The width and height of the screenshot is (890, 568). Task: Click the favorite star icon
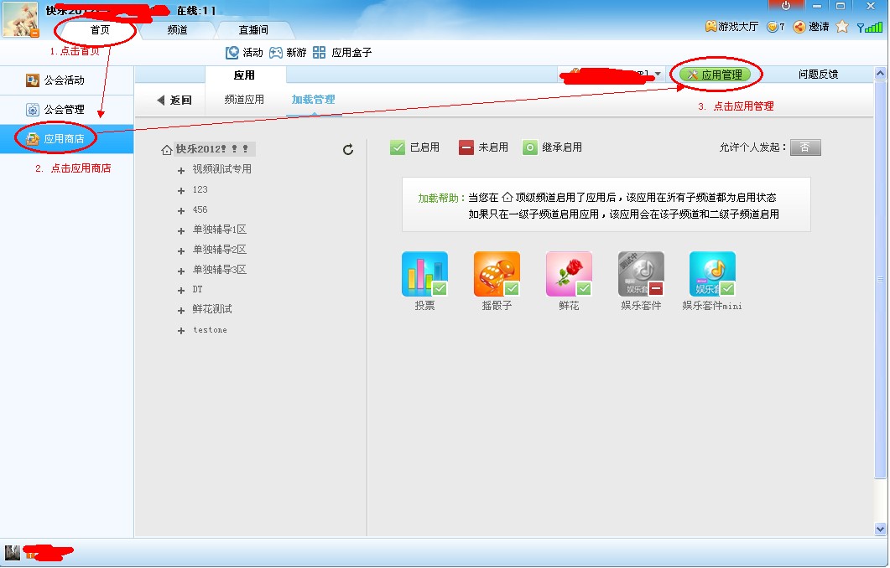click(x=842, y=27)
